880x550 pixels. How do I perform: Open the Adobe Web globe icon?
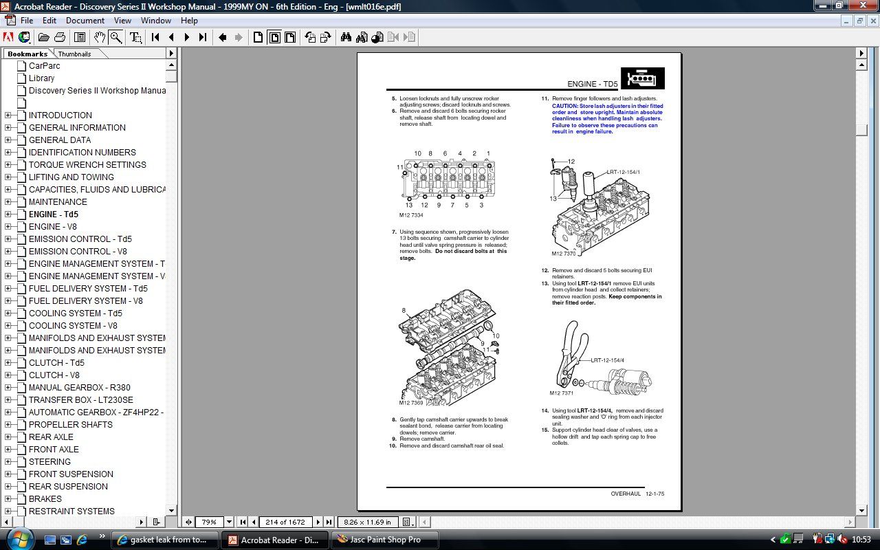coord(24,37)
